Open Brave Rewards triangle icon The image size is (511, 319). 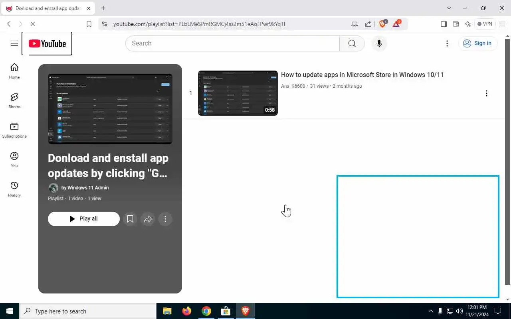[396, 24]
